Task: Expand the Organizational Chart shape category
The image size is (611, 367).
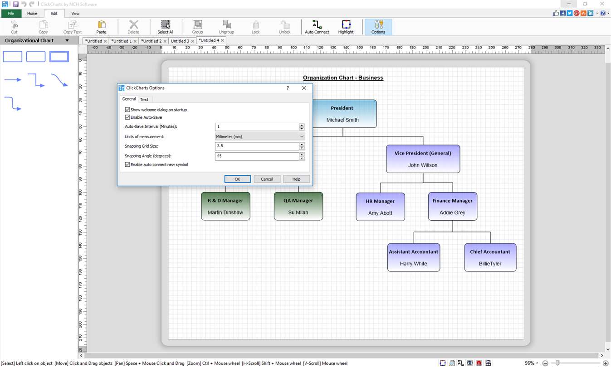Action: 67,40
